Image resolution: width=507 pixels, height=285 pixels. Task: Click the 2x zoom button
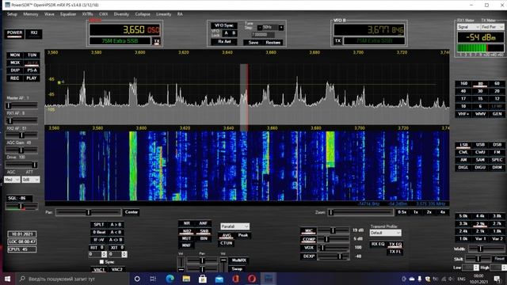429,212
